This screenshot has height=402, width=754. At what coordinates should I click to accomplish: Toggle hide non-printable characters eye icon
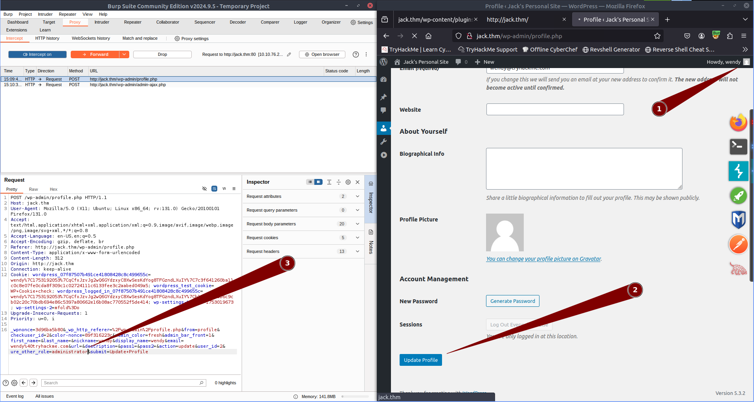pos(204,189)
